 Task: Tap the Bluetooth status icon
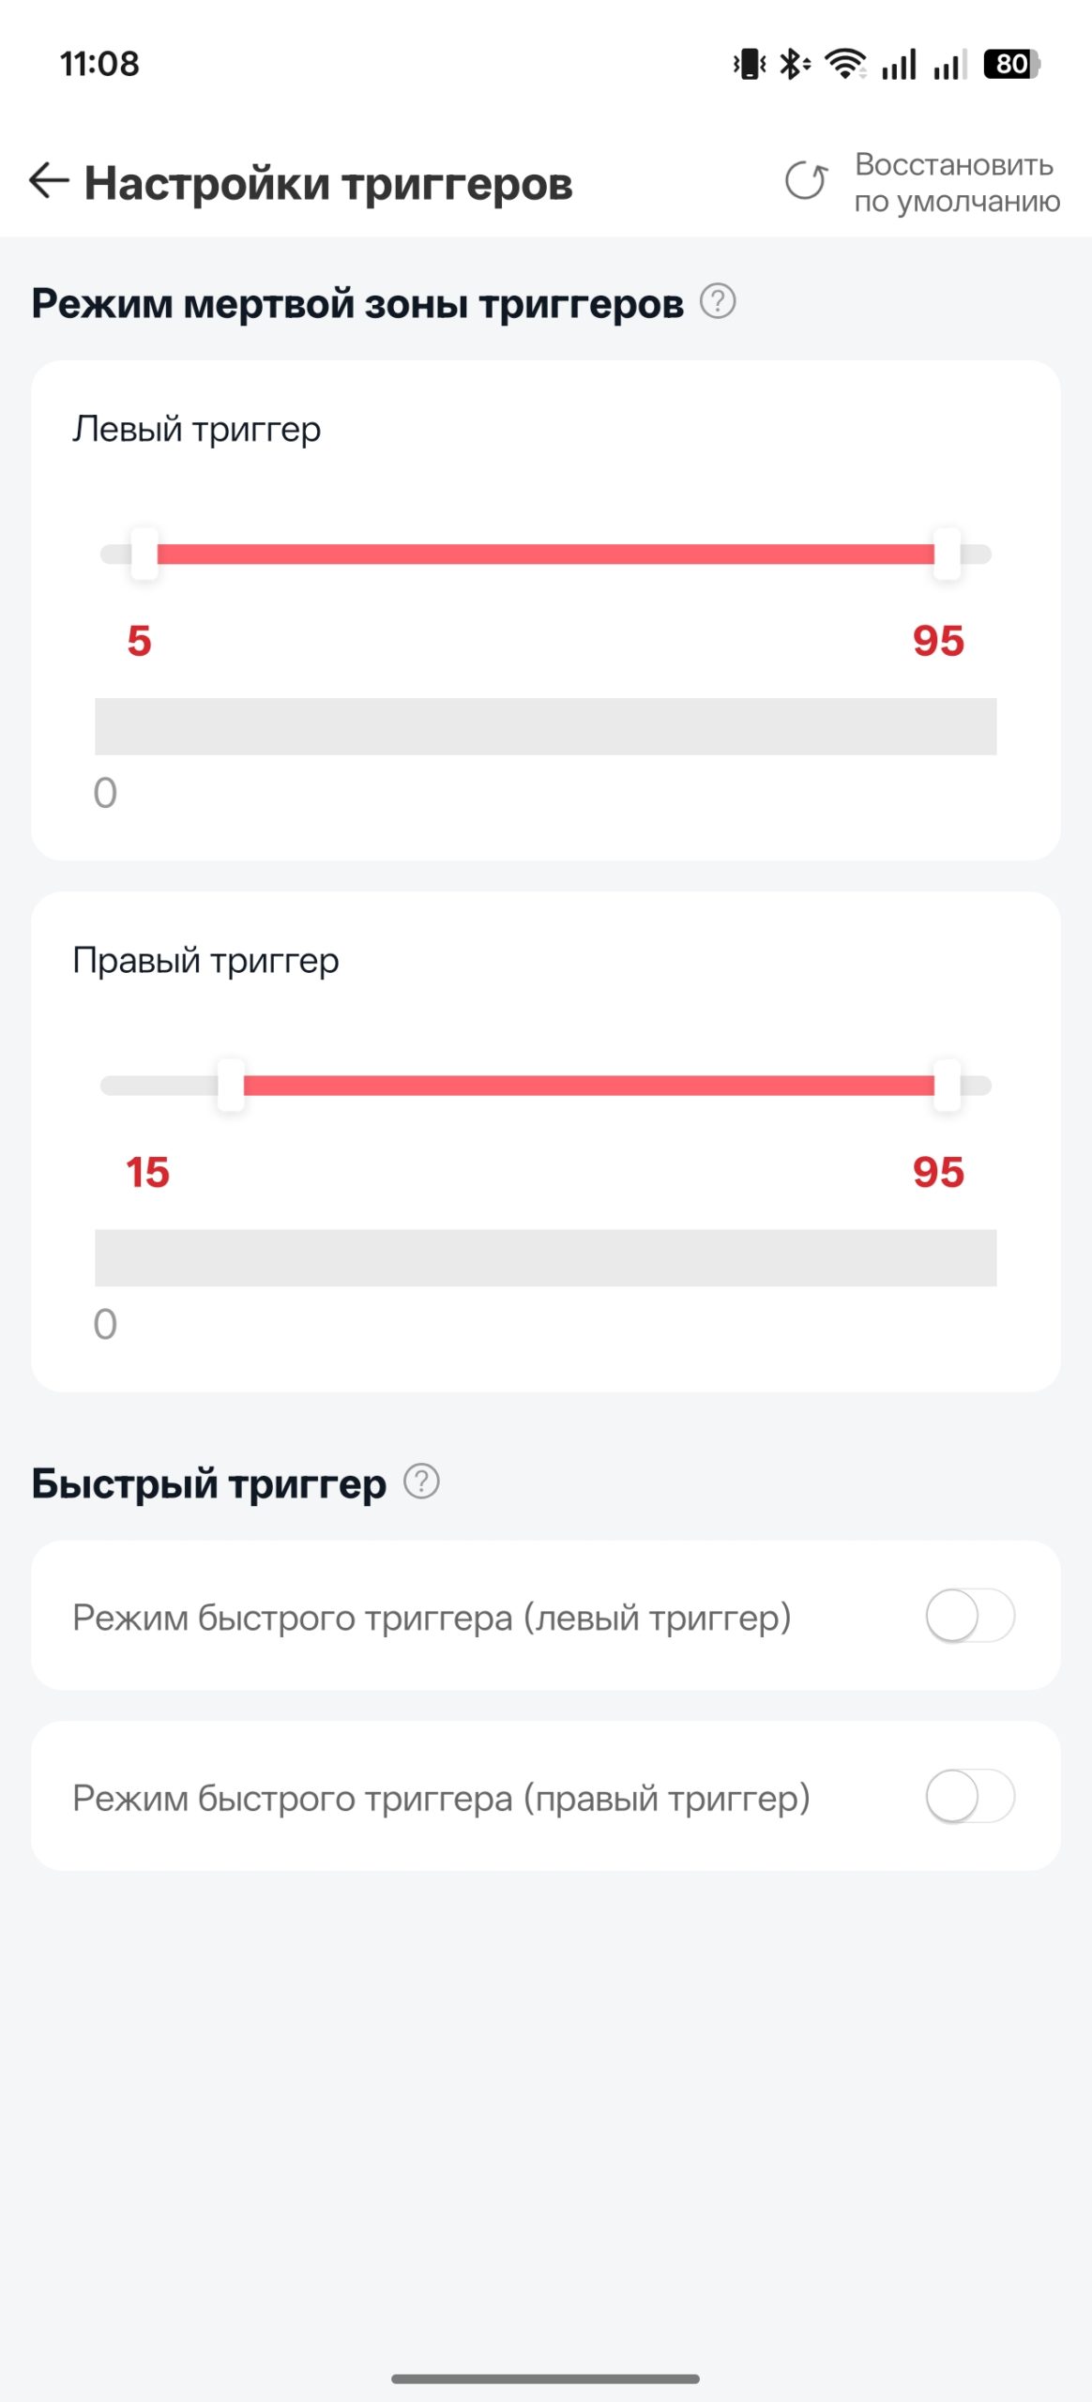click(x=795, y=64)
